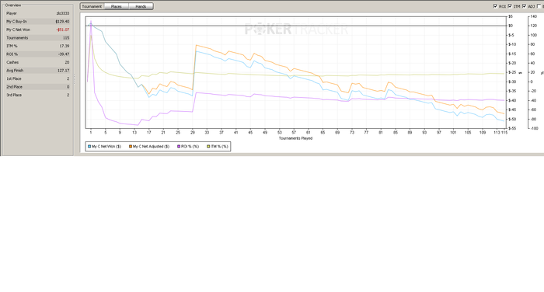The height and width of the screenshot is (292, 544).
Task: Toggle the ROI checkbox
Action: coord(495,6)
